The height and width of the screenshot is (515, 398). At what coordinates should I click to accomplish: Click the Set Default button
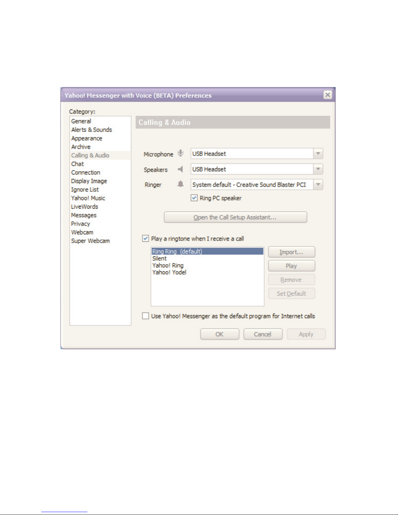click(x=291, y=294)
